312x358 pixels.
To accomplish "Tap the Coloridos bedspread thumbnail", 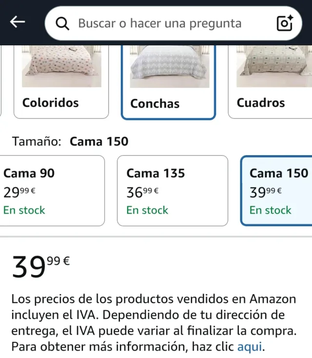I will tap(61, 67).
